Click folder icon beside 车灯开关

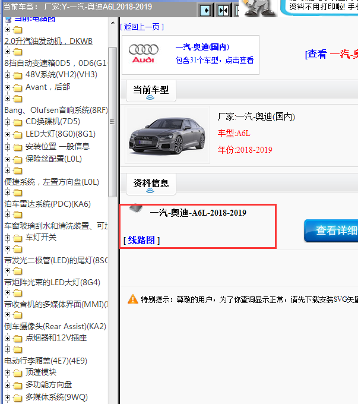18,238
